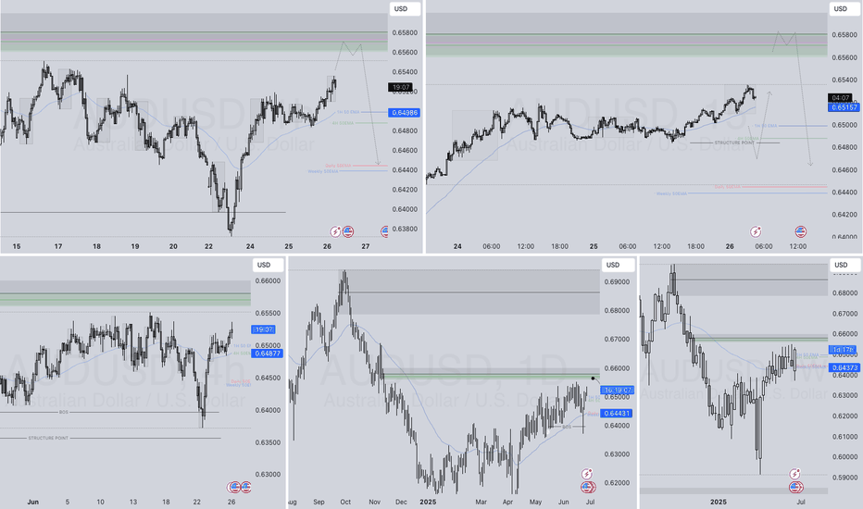Image resolution: width=863 pixels, height=509 pixels.
Task: Select the 'Weekly 50EMA' label on the 15–27 chart
Action: click(323, 172)
